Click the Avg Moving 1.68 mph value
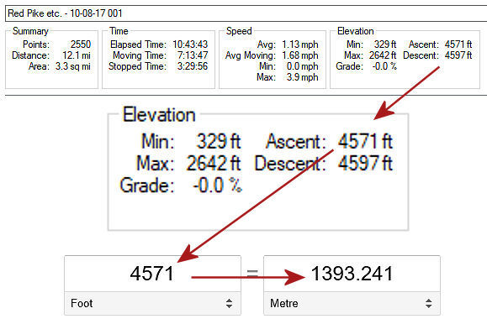Viewport: 487px width, 324px height. click(x=300, y=55)
